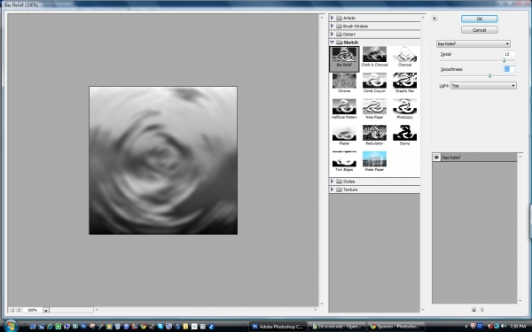Open the Light direction dropdown
Screen dimensions: 532x332
tap(483, 86)
